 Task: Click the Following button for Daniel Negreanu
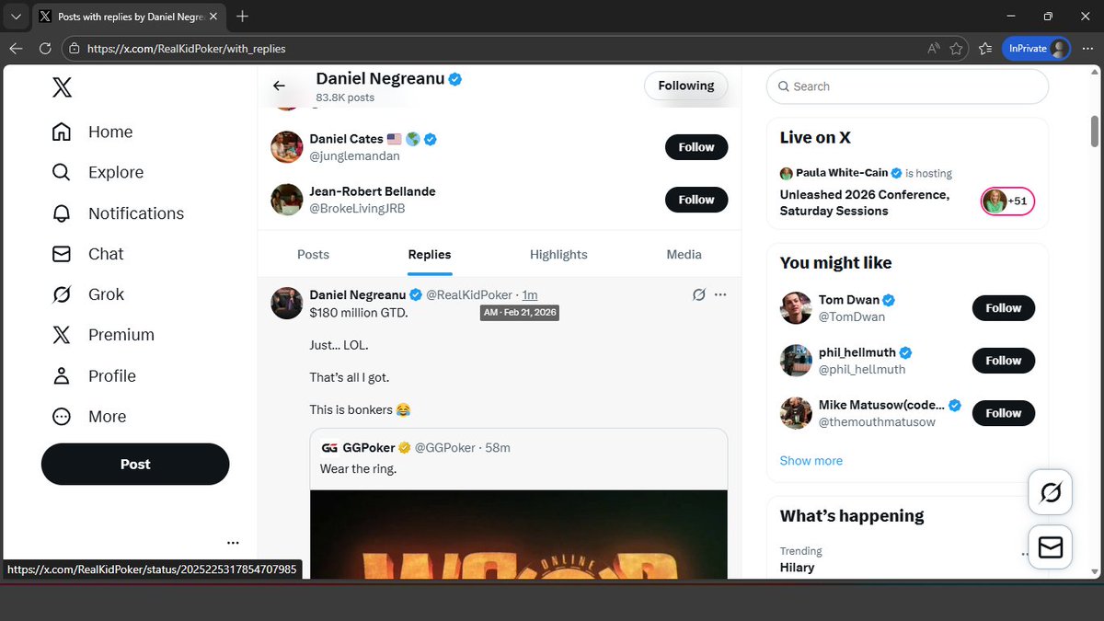pyautogui.click(x=685, y=86)
